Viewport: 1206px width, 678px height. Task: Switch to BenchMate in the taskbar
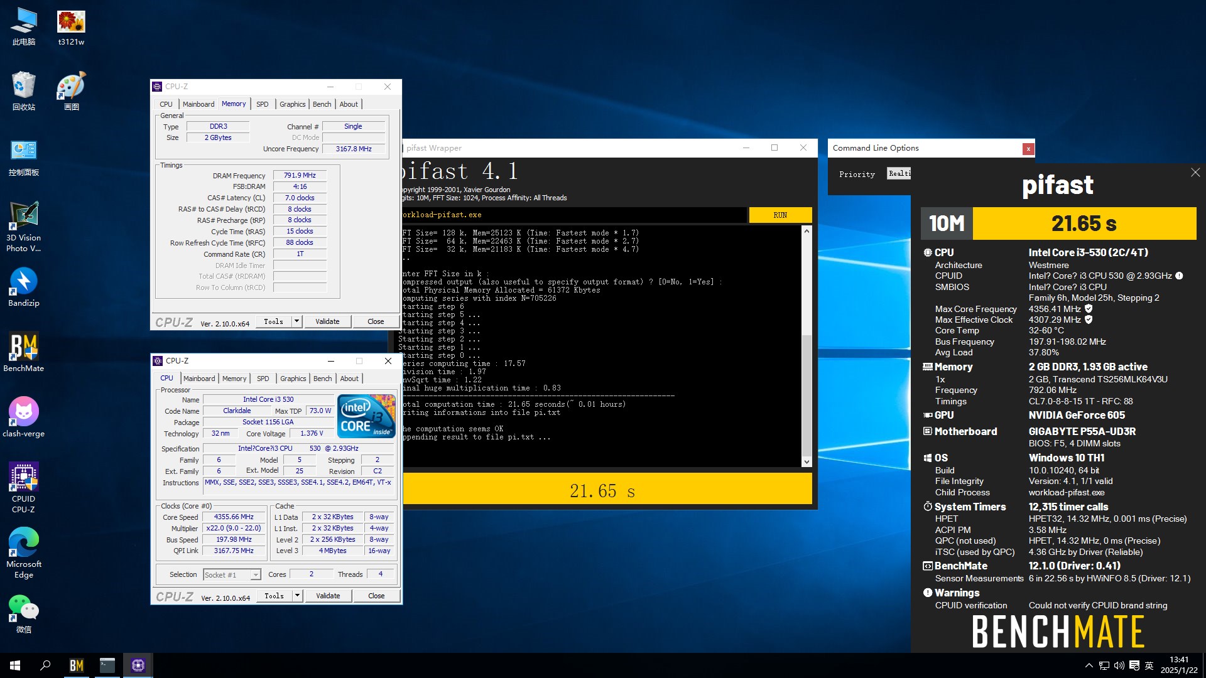coord(76,665)
